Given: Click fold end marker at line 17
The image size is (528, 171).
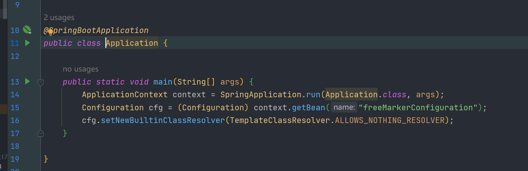Looking at the screenshot, I should point(40,133).
